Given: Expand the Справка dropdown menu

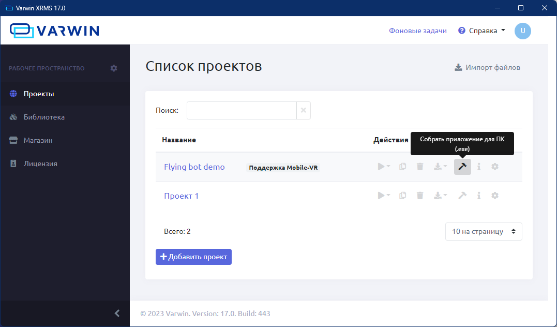Looking at the screenshot, I should click(x=481, y=31).
